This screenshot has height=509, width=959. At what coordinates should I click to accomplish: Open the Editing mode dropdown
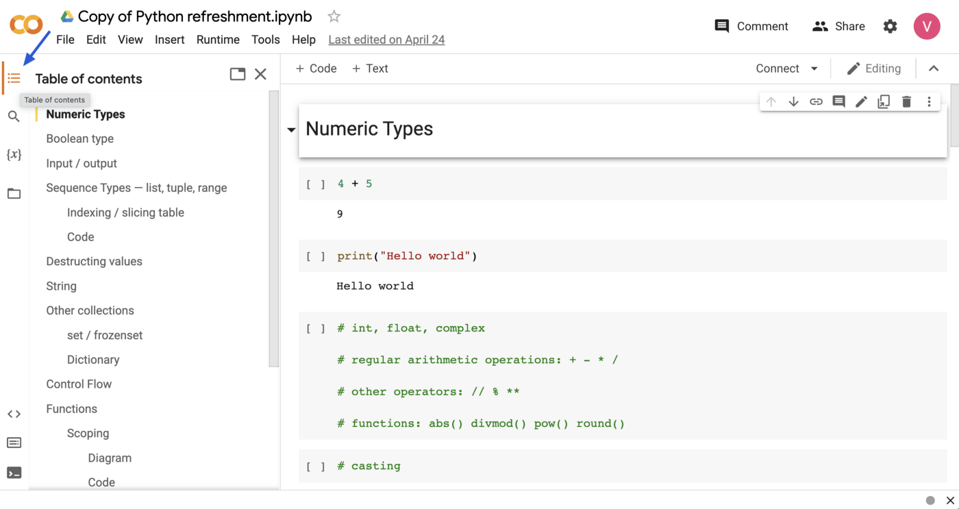pos(873,69)
